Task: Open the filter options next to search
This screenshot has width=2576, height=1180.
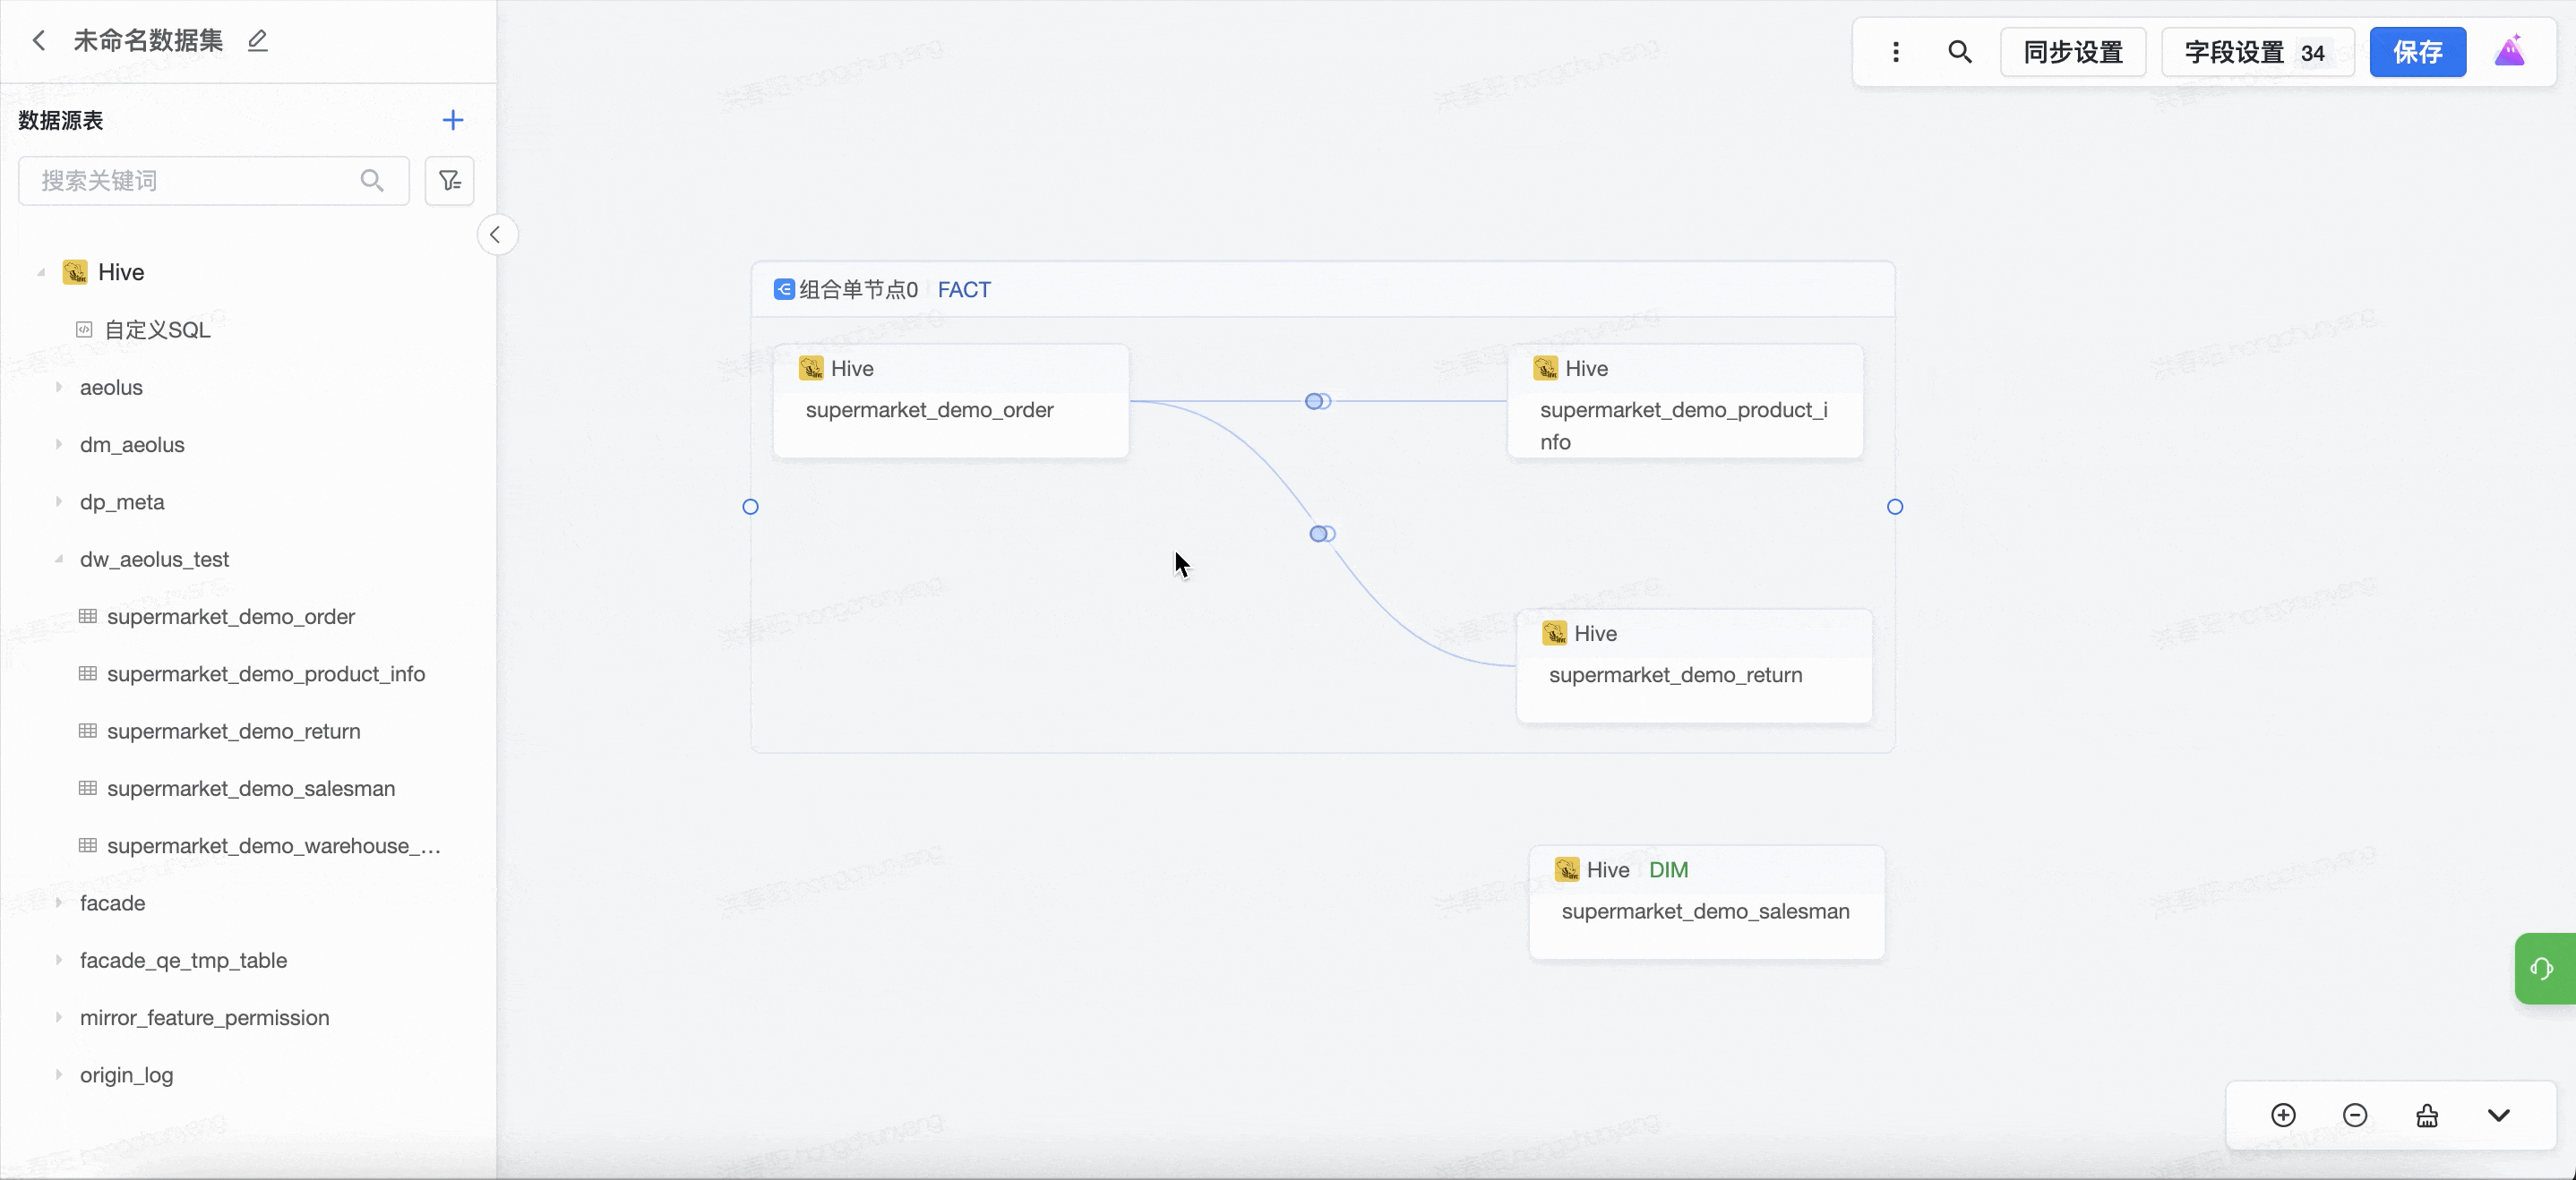Action: tap(449, 181)
